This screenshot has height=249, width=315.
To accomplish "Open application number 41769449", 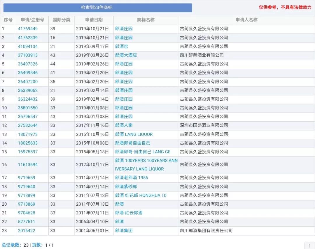I will (x=28, y=29).
